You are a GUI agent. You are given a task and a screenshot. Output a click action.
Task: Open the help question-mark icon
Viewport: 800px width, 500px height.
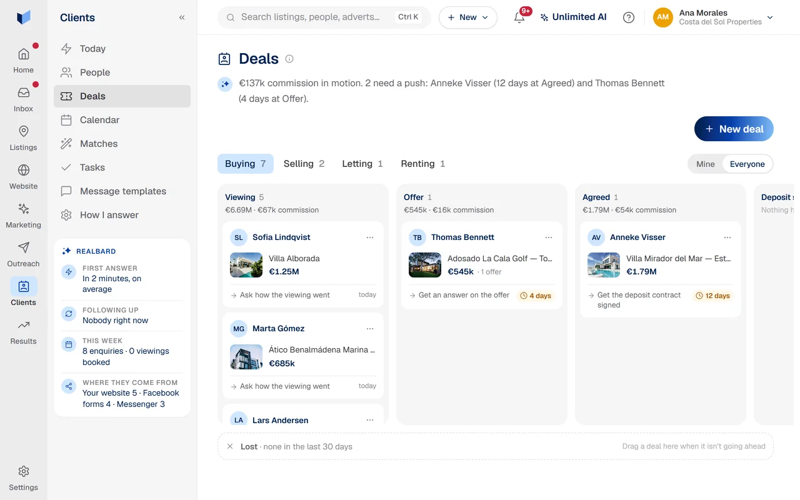629,17
